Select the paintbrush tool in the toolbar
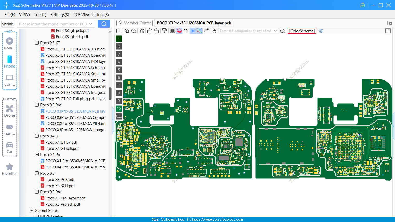 tap(164, 31)
